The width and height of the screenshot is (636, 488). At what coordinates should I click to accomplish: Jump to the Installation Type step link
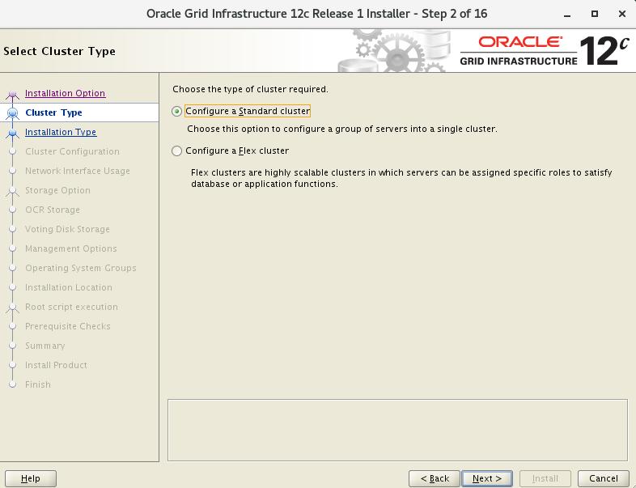61,132
